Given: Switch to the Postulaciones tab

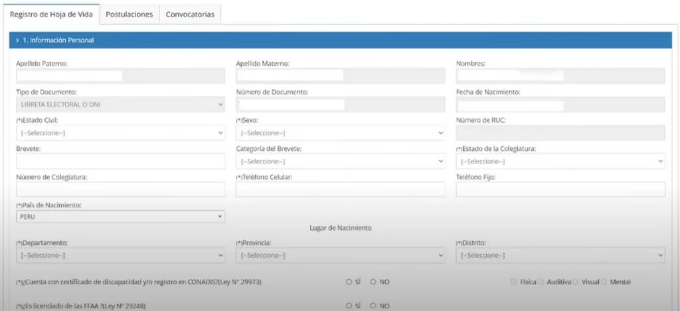Looking at the screenshot, I should pyautogui.click(x=129, y=14).
